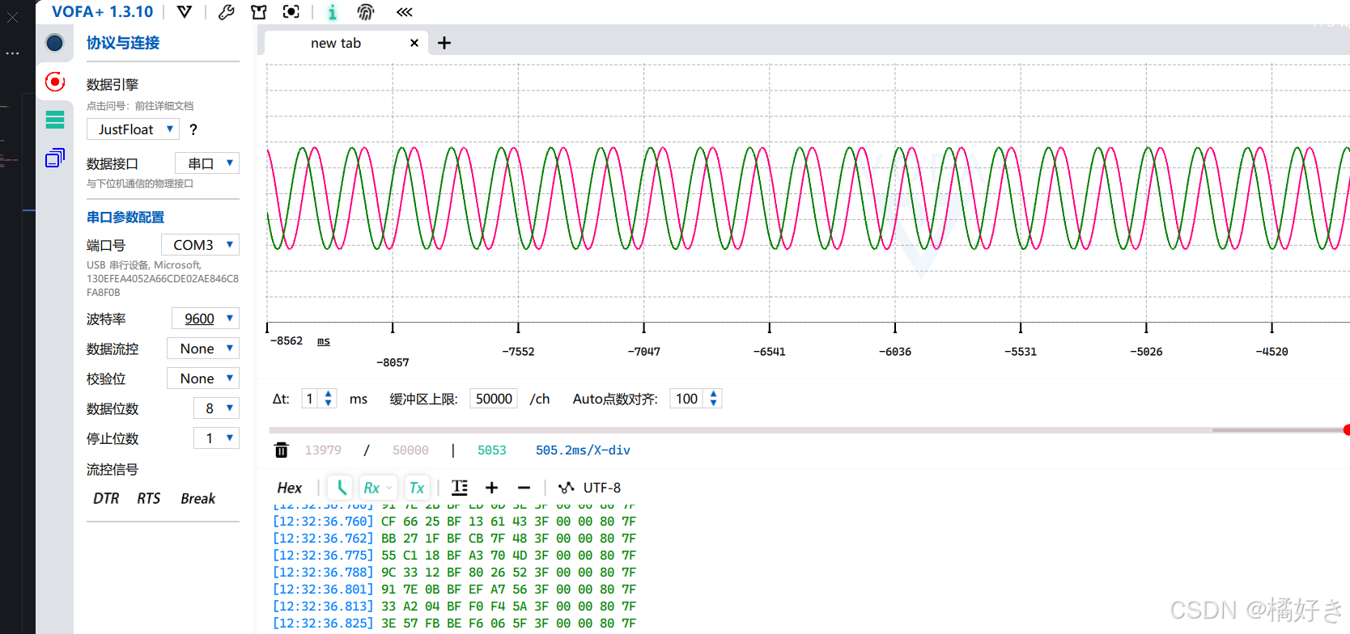Click the buffer limit 50000 field

[x=494, y=399]
